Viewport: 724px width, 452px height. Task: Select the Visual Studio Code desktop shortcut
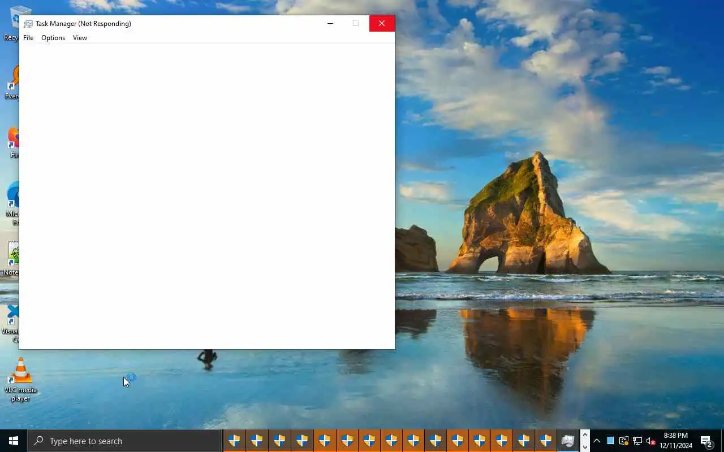(11, 324)
